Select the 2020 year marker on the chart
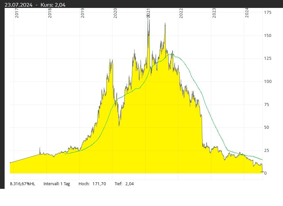 (x=115, y=14)
